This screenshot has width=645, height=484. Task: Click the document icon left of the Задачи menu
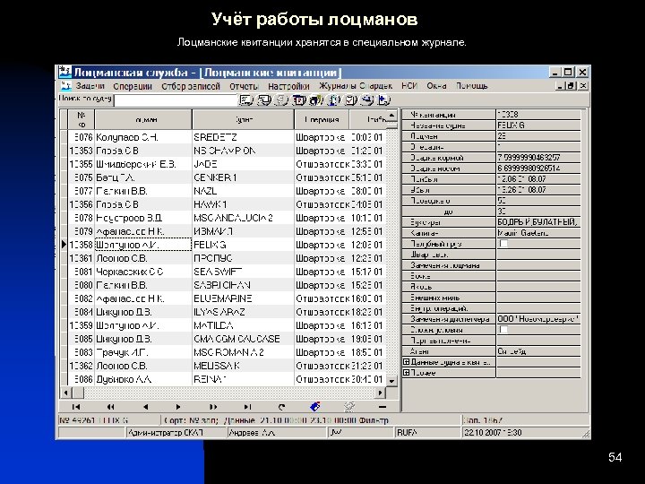[65, 86]
